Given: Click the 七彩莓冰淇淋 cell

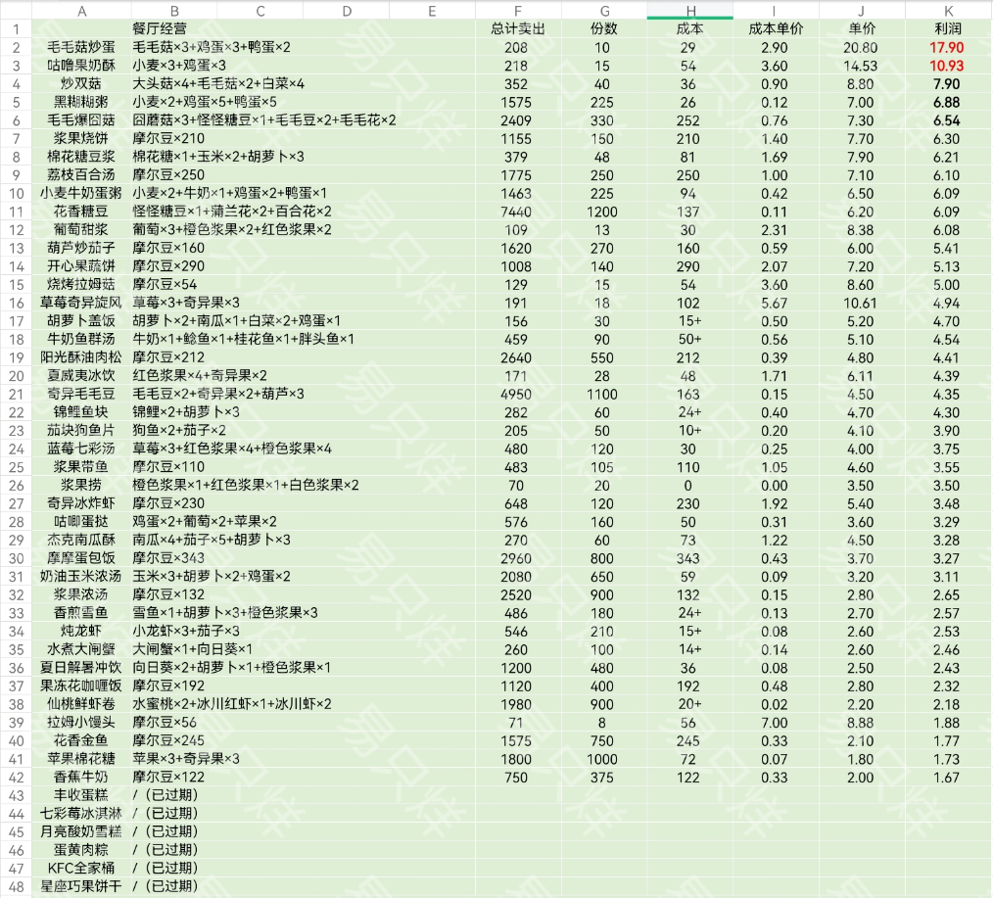Looking at the screenshot, I should coord(81,814).
